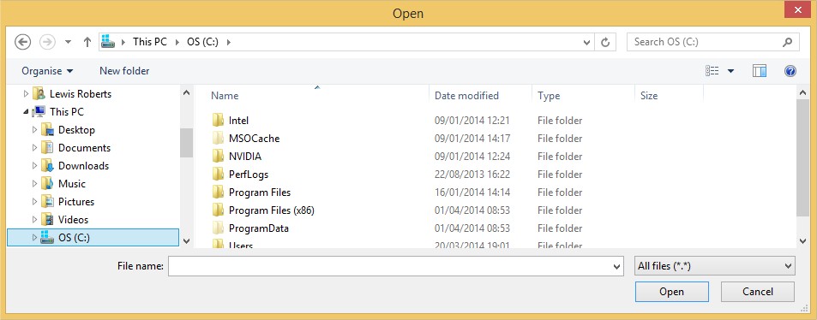Select This PC in navigation pane
Image resolution: width=817 pixels, height=320 pixels.
click(67, 112)
